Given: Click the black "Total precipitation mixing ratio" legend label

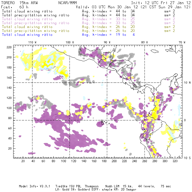Looking at the screenshot, I should click(36, 15).
